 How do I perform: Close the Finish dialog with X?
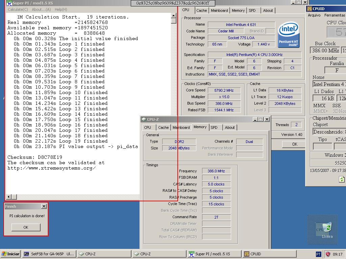pyautogui.click(x=44, y=206)
